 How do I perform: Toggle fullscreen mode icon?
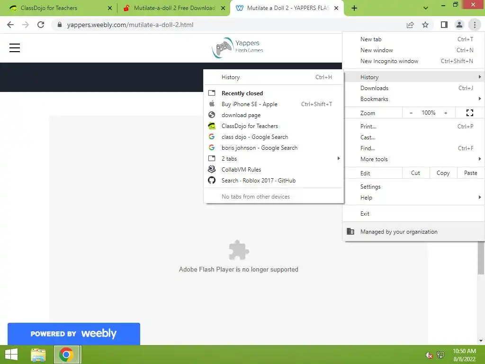click(470, 113)
